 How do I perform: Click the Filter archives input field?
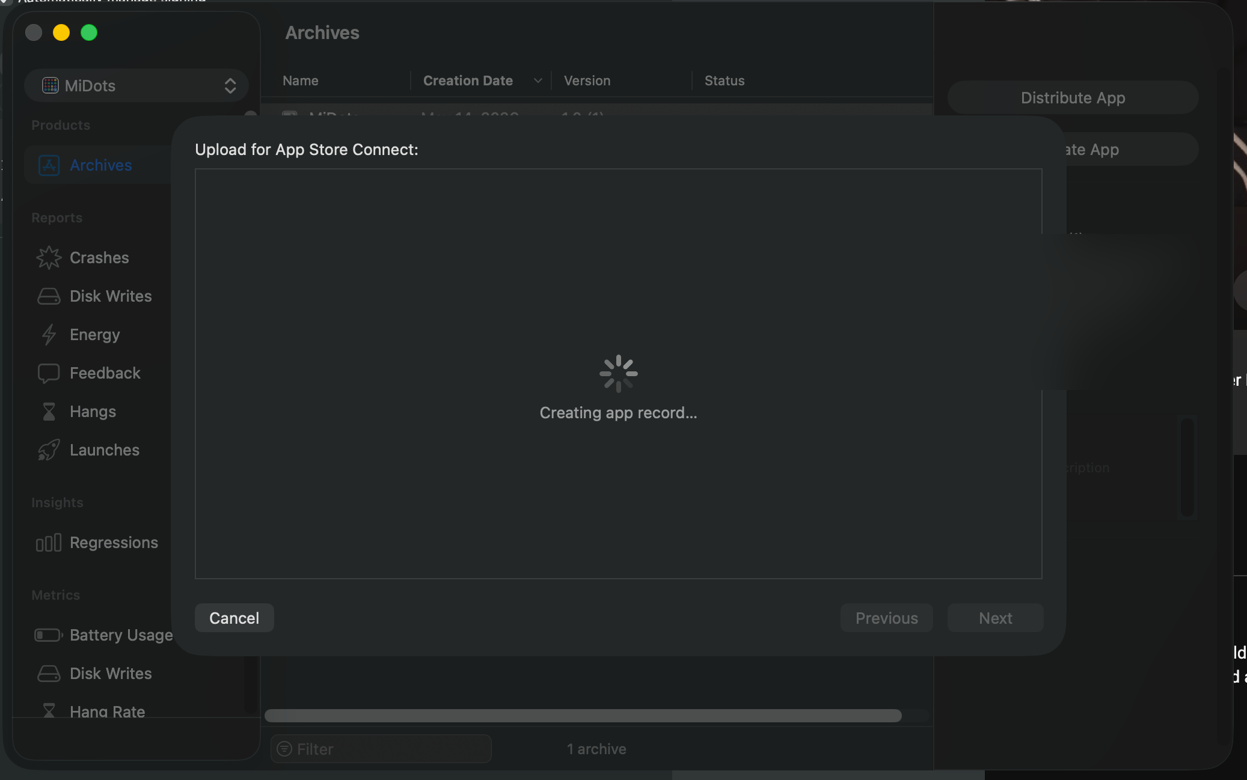381,749
